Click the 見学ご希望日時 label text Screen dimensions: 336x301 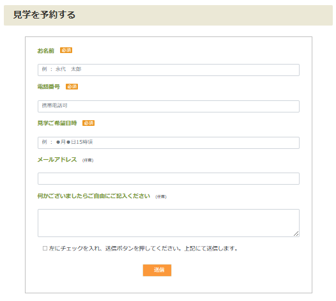tap(57, 123)
